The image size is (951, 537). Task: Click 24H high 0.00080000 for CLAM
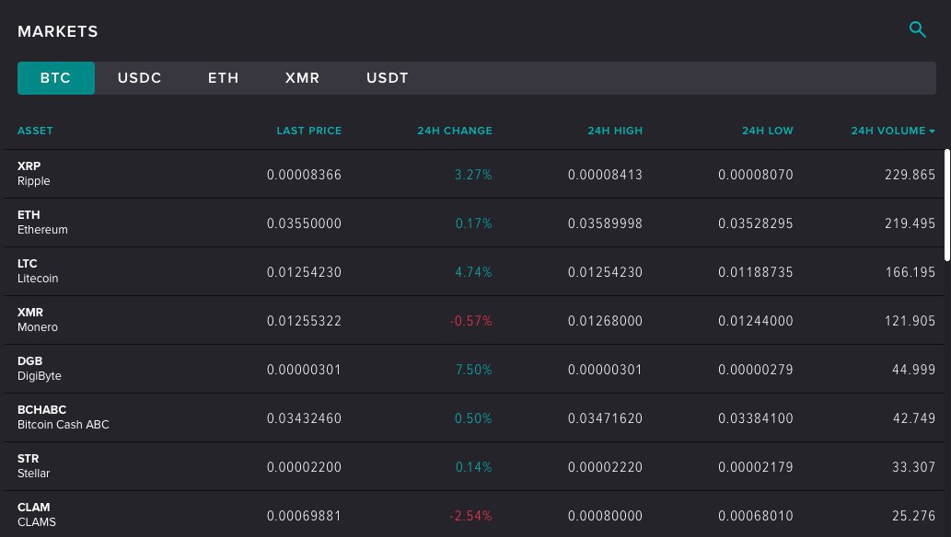[605, 517]
